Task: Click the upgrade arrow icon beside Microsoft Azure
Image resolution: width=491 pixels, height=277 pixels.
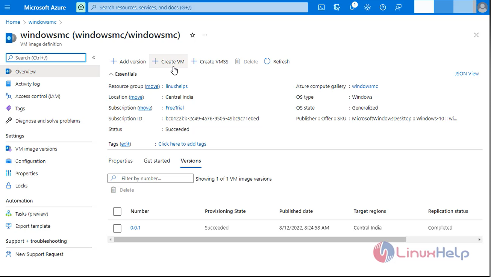Action: tap(81, 7)
